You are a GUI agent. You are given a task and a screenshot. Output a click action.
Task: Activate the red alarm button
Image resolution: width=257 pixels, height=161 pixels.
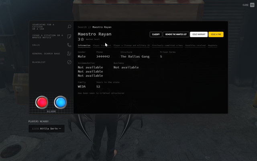pos(42,102)
